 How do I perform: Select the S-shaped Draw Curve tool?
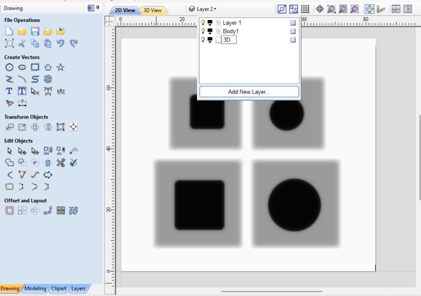click(x=35, y=79)
